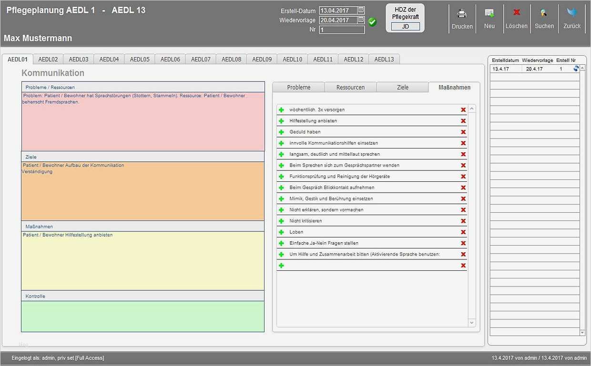
Task: Click 'innvolle Kommunikationshilfen einsetzen' measure text
Action: coord(334,143)
